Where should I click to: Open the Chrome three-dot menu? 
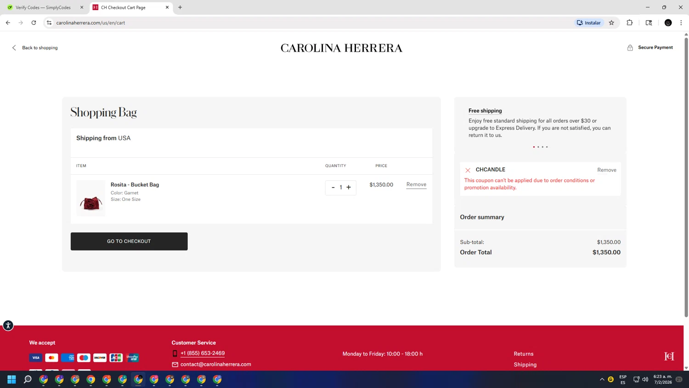(x=681, y=23)
